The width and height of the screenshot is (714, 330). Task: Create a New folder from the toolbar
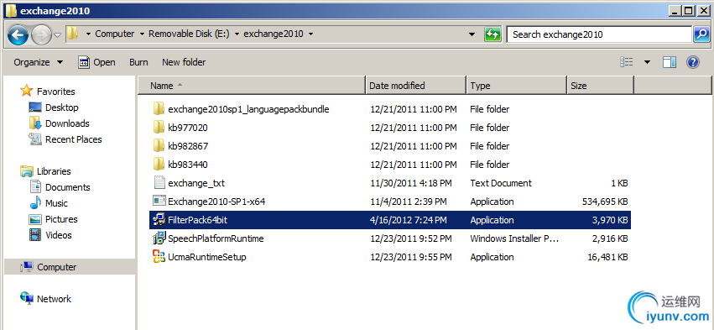pyautogui.click(x=184, y=62)
